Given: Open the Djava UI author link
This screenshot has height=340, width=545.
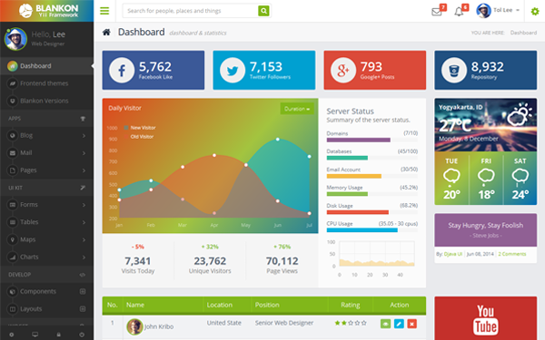Looking at the screenshot, I should [x=453, y=254].
